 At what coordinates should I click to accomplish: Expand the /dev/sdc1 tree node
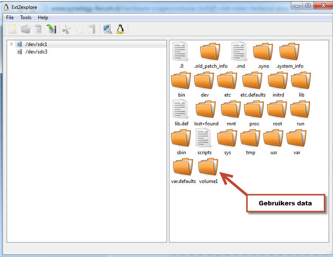[x=12, y=44]
